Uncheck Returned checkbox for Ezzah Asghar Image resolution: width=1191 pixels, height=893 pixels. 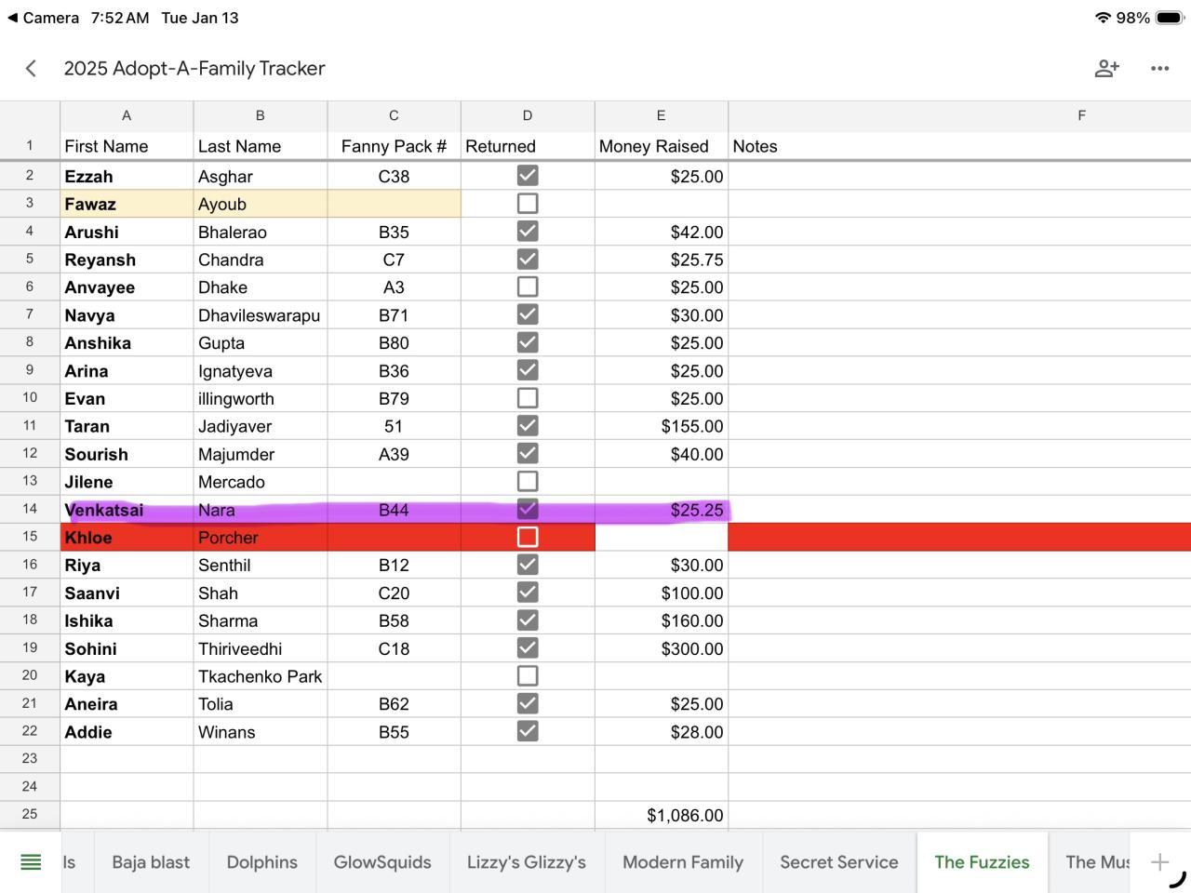[x=528, y=176]
